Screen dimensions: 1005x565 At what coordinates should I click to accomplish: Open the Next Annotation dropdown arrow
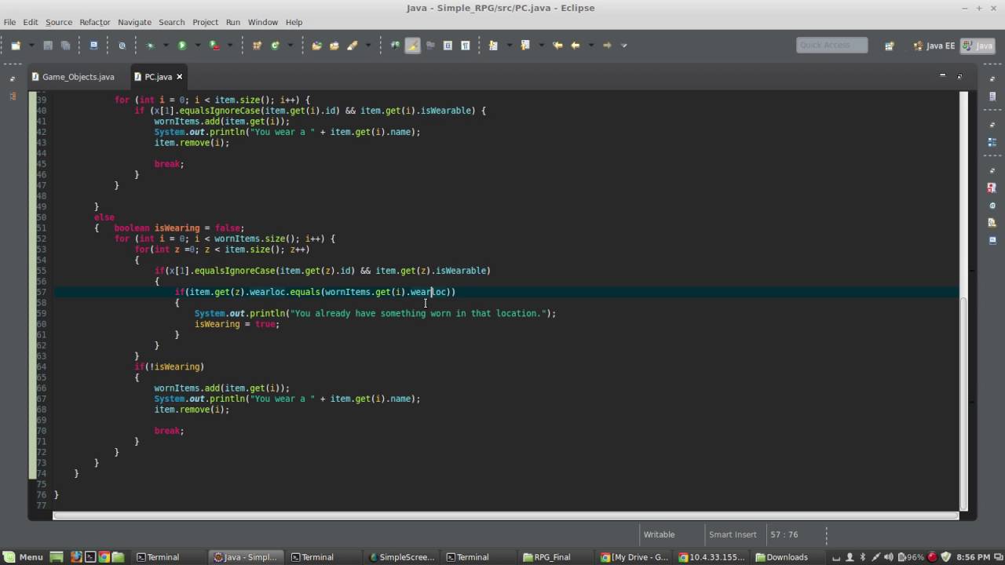click(x=508, y=46)
